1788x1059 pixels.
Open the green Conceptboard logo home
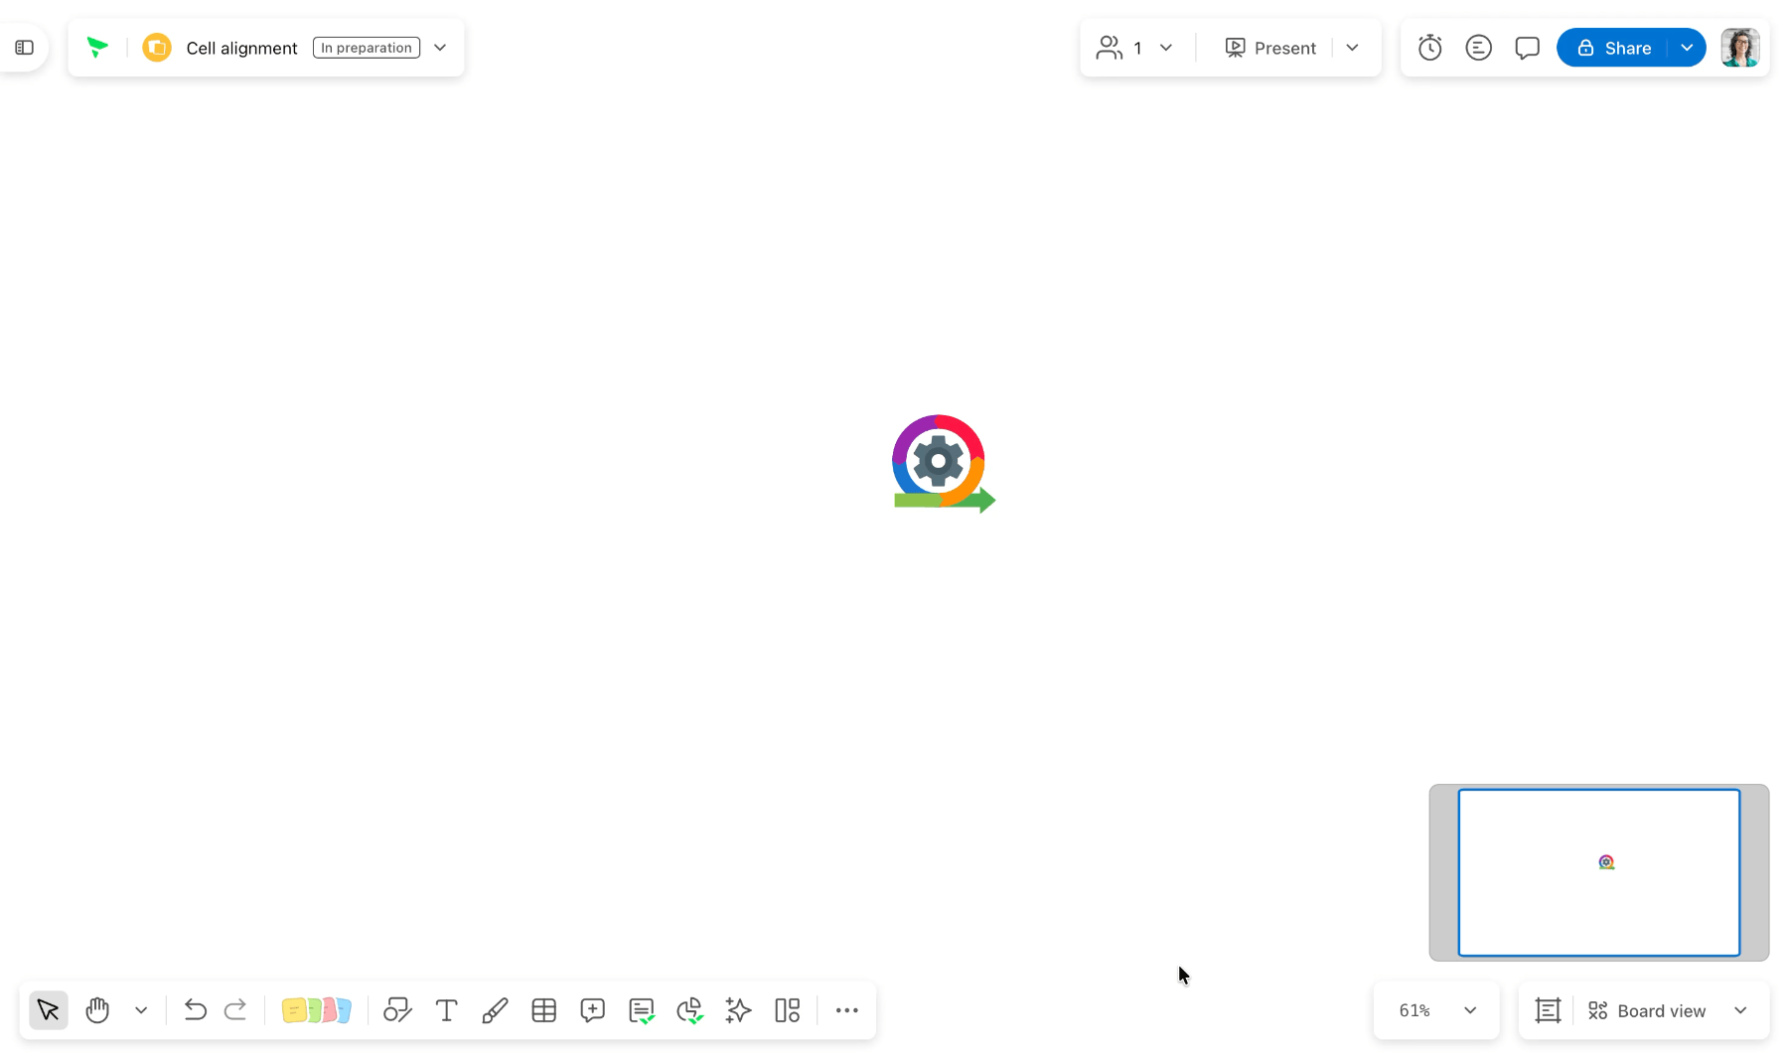[96, 48]
